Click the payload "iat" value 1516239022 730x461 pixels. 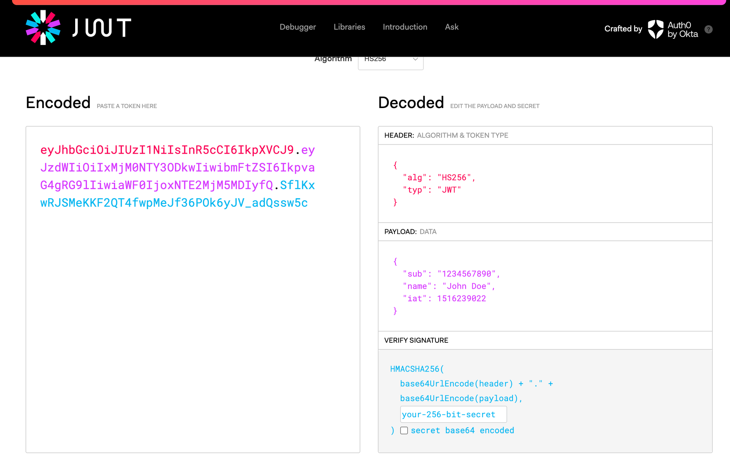[461, 299]
